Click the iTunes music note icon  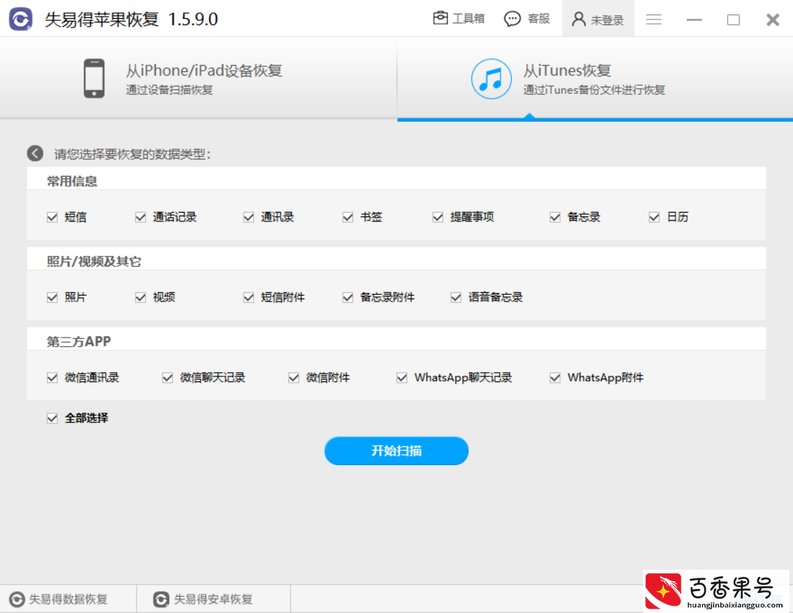pyautogui.click(x=491, y=79)
